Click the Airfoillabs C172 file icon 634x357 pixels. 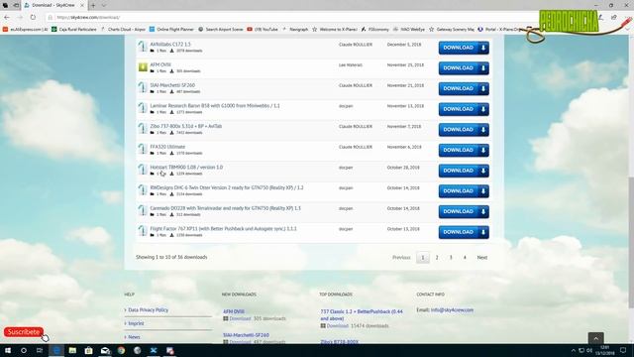click(x=142, y=47)
